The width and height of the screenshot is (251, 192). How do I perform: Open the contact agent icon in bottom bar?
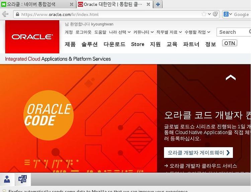pyautogui.click(x=7, y=179)
